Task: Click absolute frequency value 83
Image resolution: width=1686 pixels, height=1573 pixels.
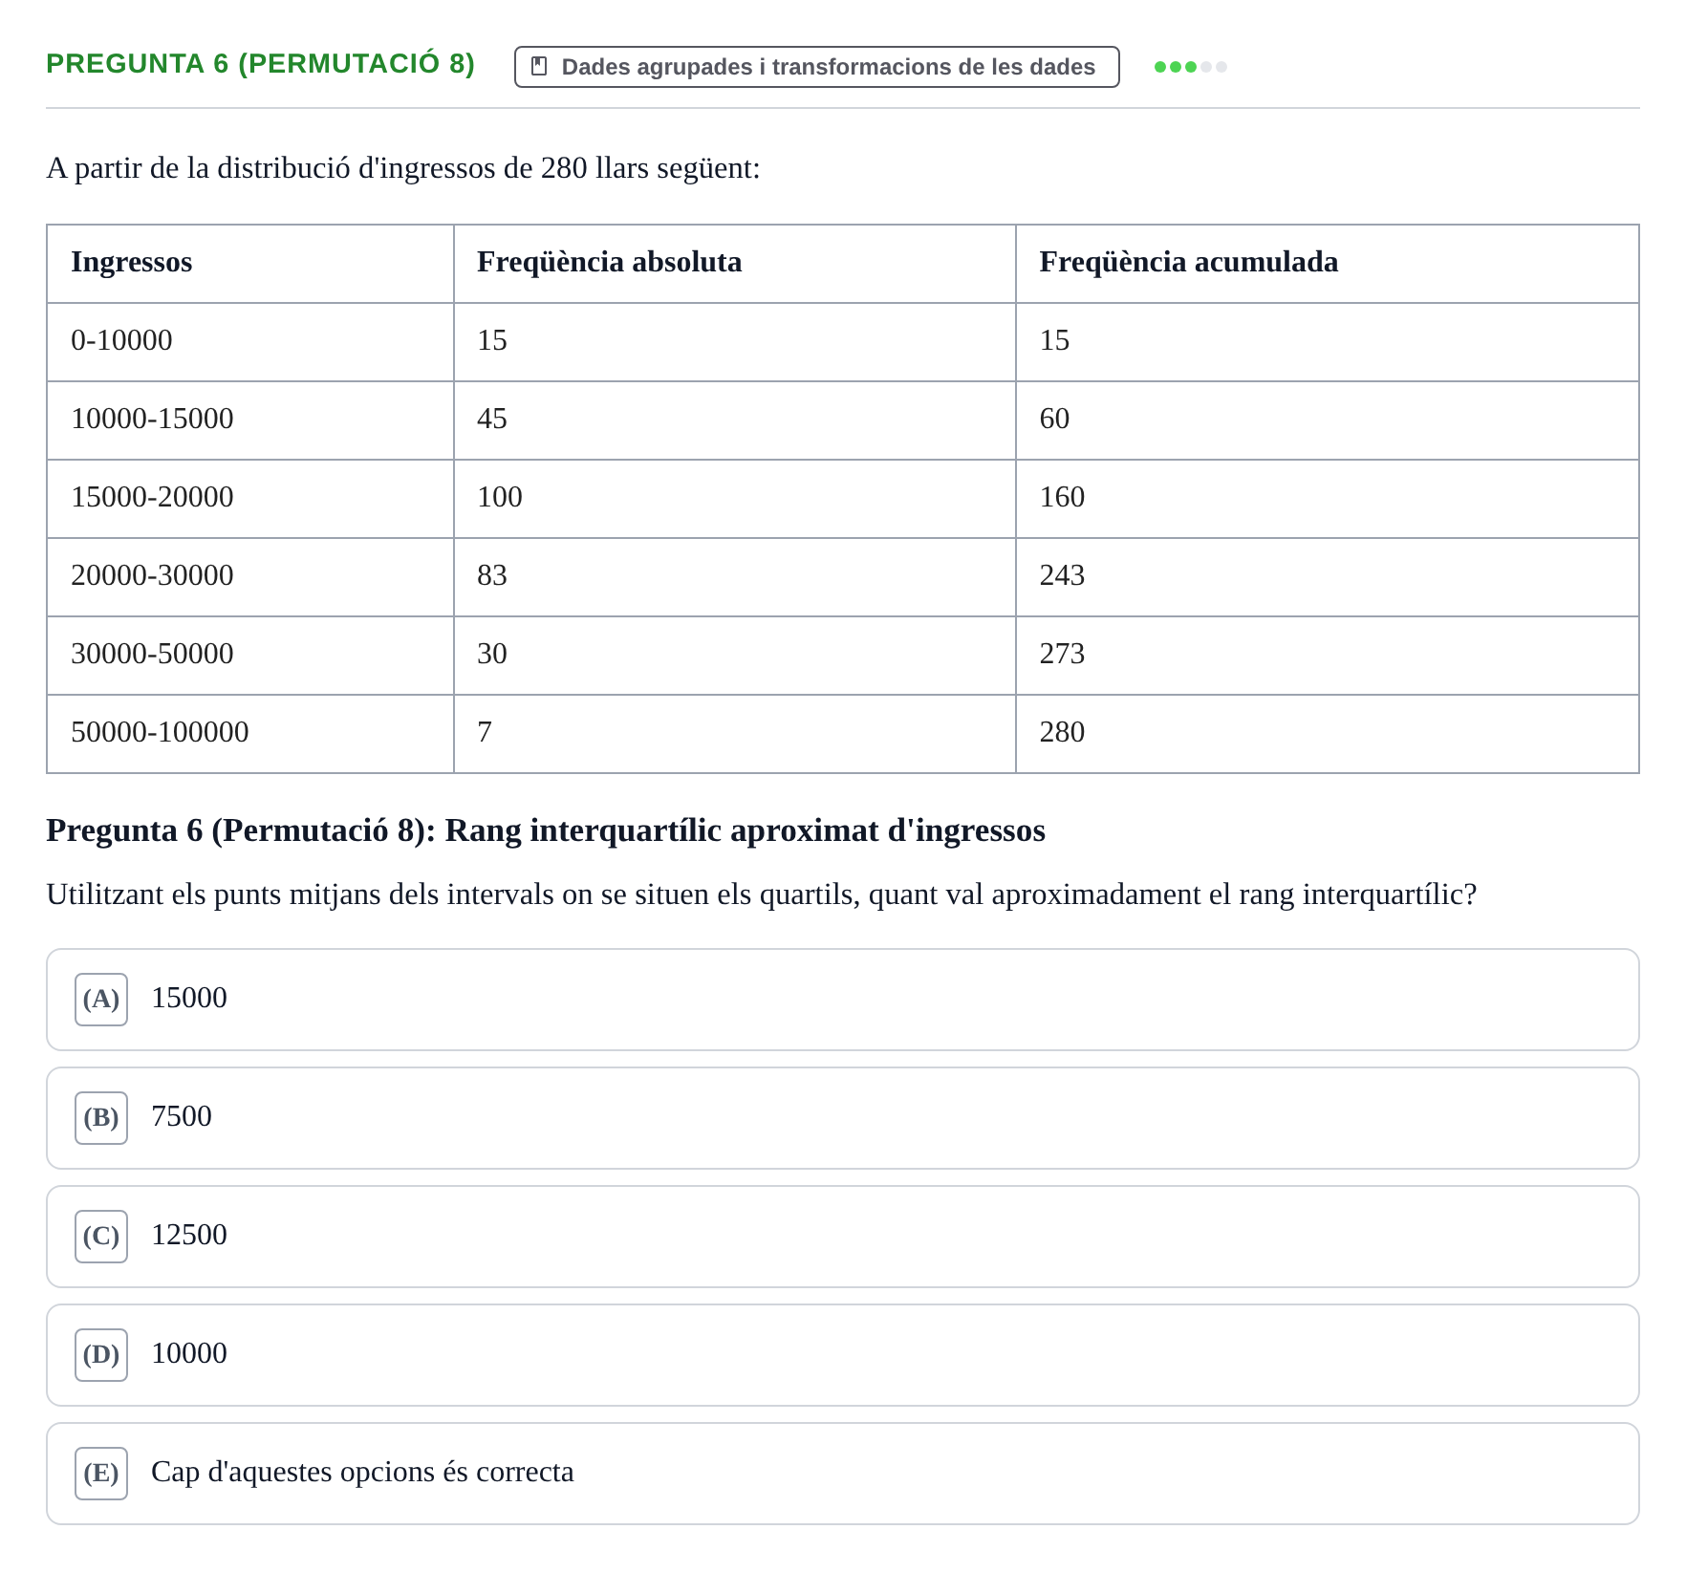Action: 735,577
